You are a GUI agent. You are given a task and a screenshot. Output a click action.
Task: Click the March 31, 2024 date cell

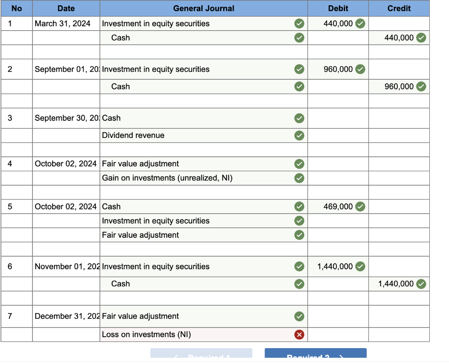66,24
